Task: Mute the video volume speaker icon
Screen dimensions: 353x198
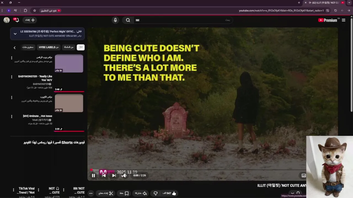Action: (124, 175)
